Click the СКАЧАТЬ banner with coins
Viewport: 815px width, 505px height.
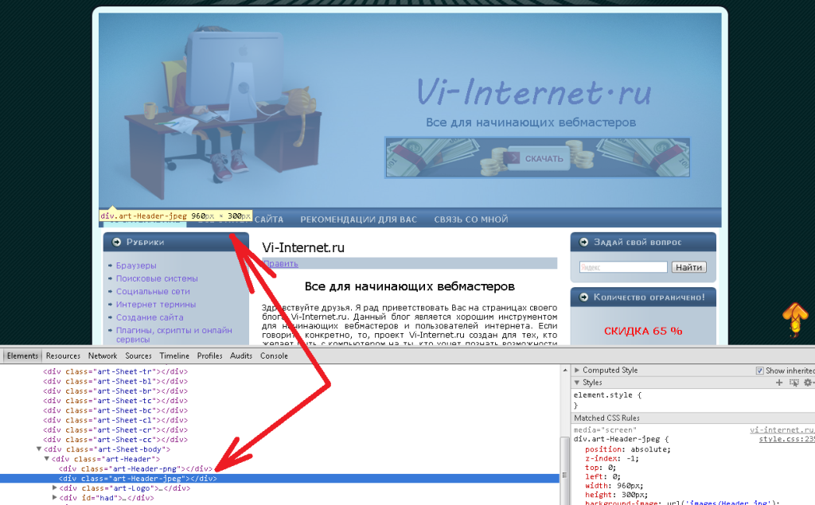[537, 157]
